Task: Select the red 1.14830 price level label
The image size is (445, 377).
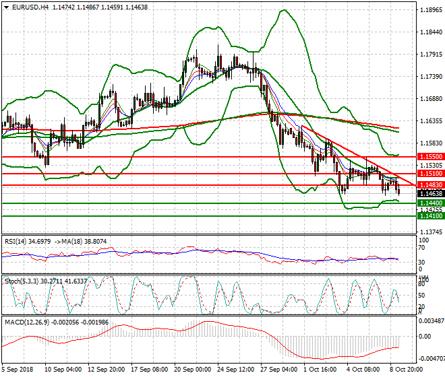Action: coord(431,185)
